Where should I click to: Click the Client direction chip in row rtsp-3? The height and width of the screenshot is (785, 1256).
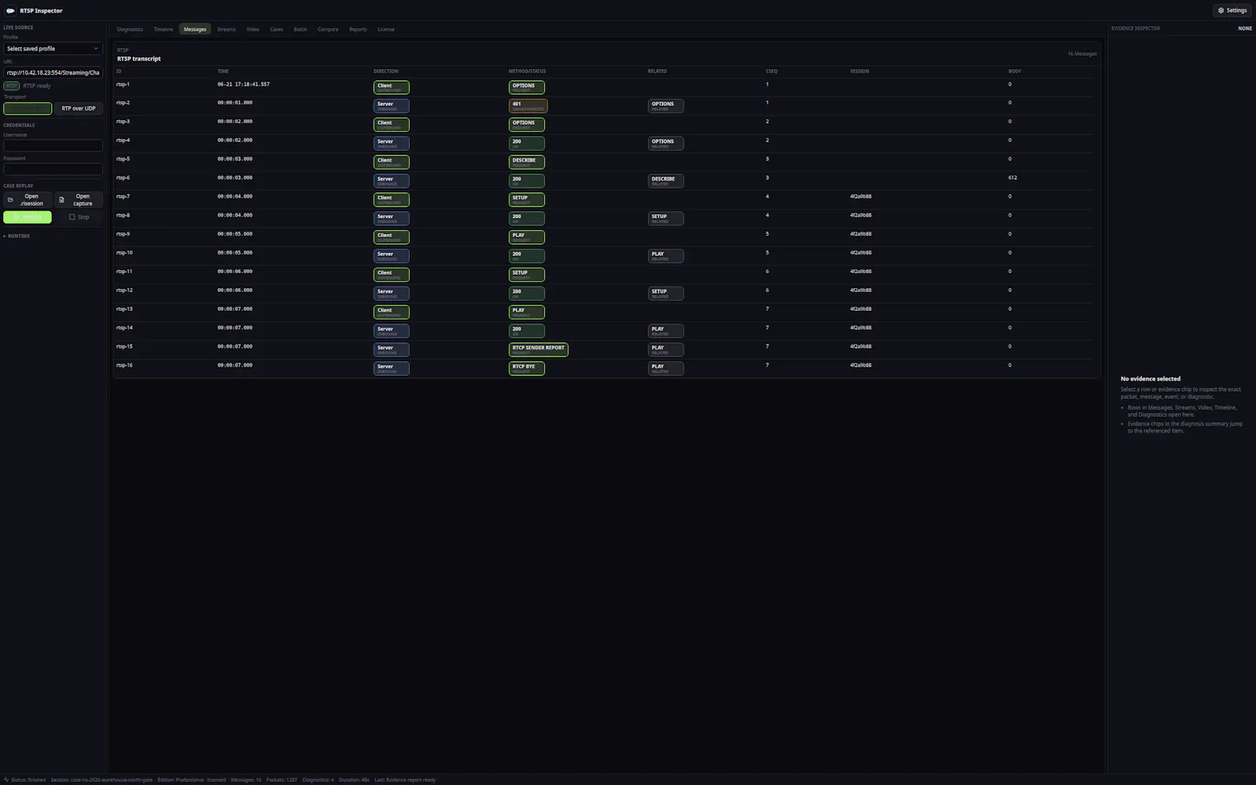(x=391, y=124)
